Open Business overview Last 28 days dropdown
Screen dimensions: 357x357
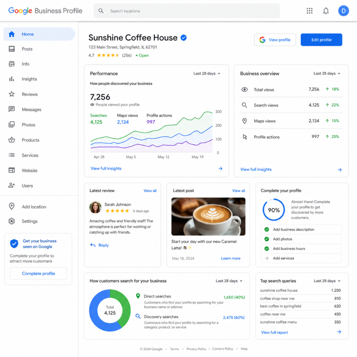pos(327,74)
